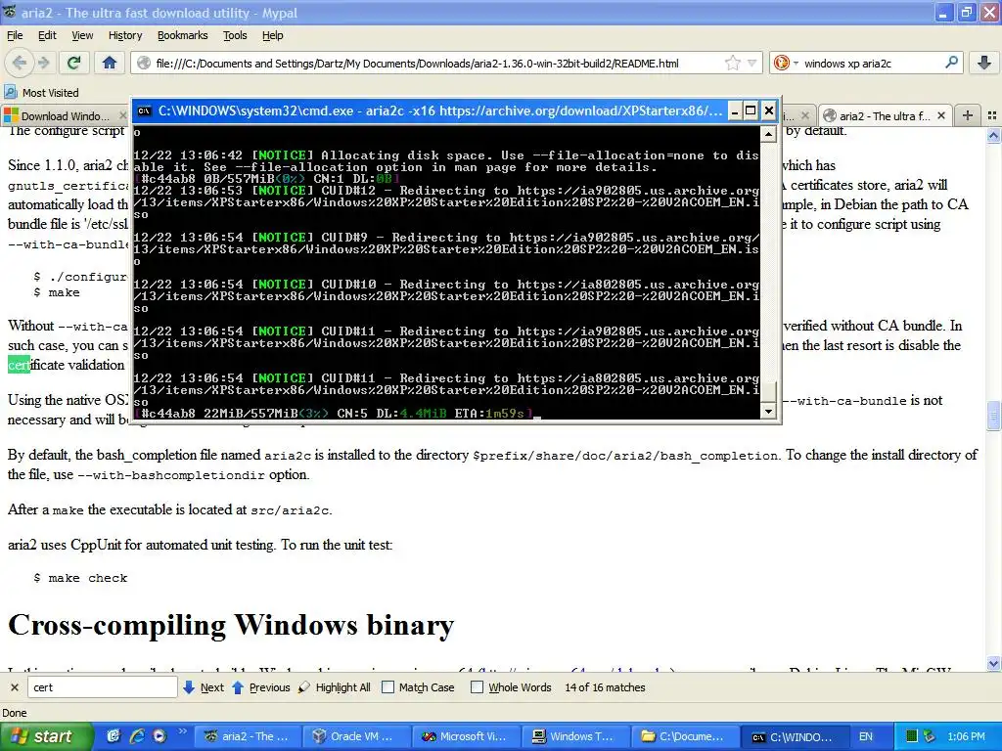Go forward with the Forward arrow
Viewport: 1002px width, 751px height.
pyautogui.click(x=43, y=63)
